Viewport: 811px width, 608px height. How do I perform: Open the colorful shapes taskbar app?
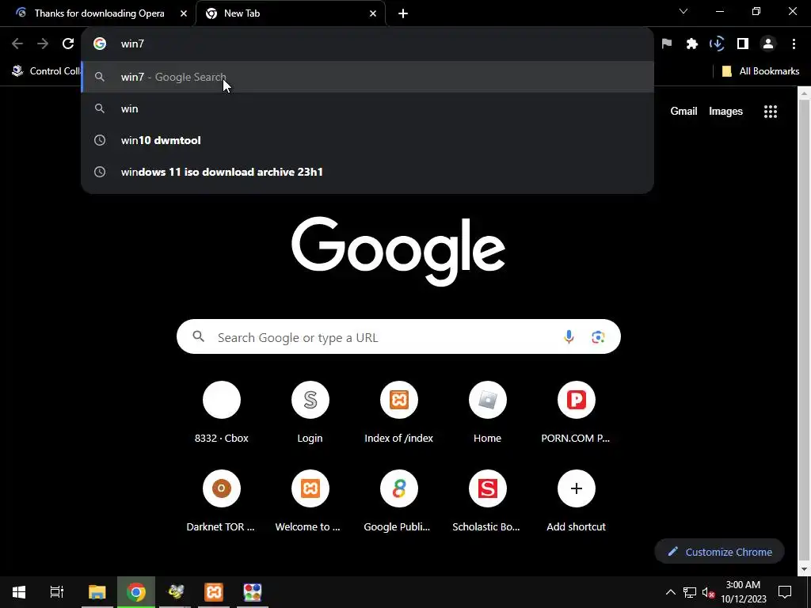[253, 592]
